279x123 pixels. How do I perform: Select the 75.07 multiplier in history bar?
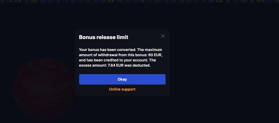pyautogui.click(x=34, y=1)
